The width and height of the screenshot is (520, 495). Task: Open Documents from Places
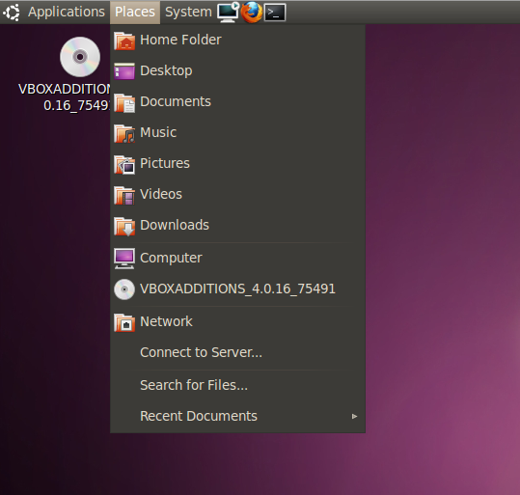237,102
